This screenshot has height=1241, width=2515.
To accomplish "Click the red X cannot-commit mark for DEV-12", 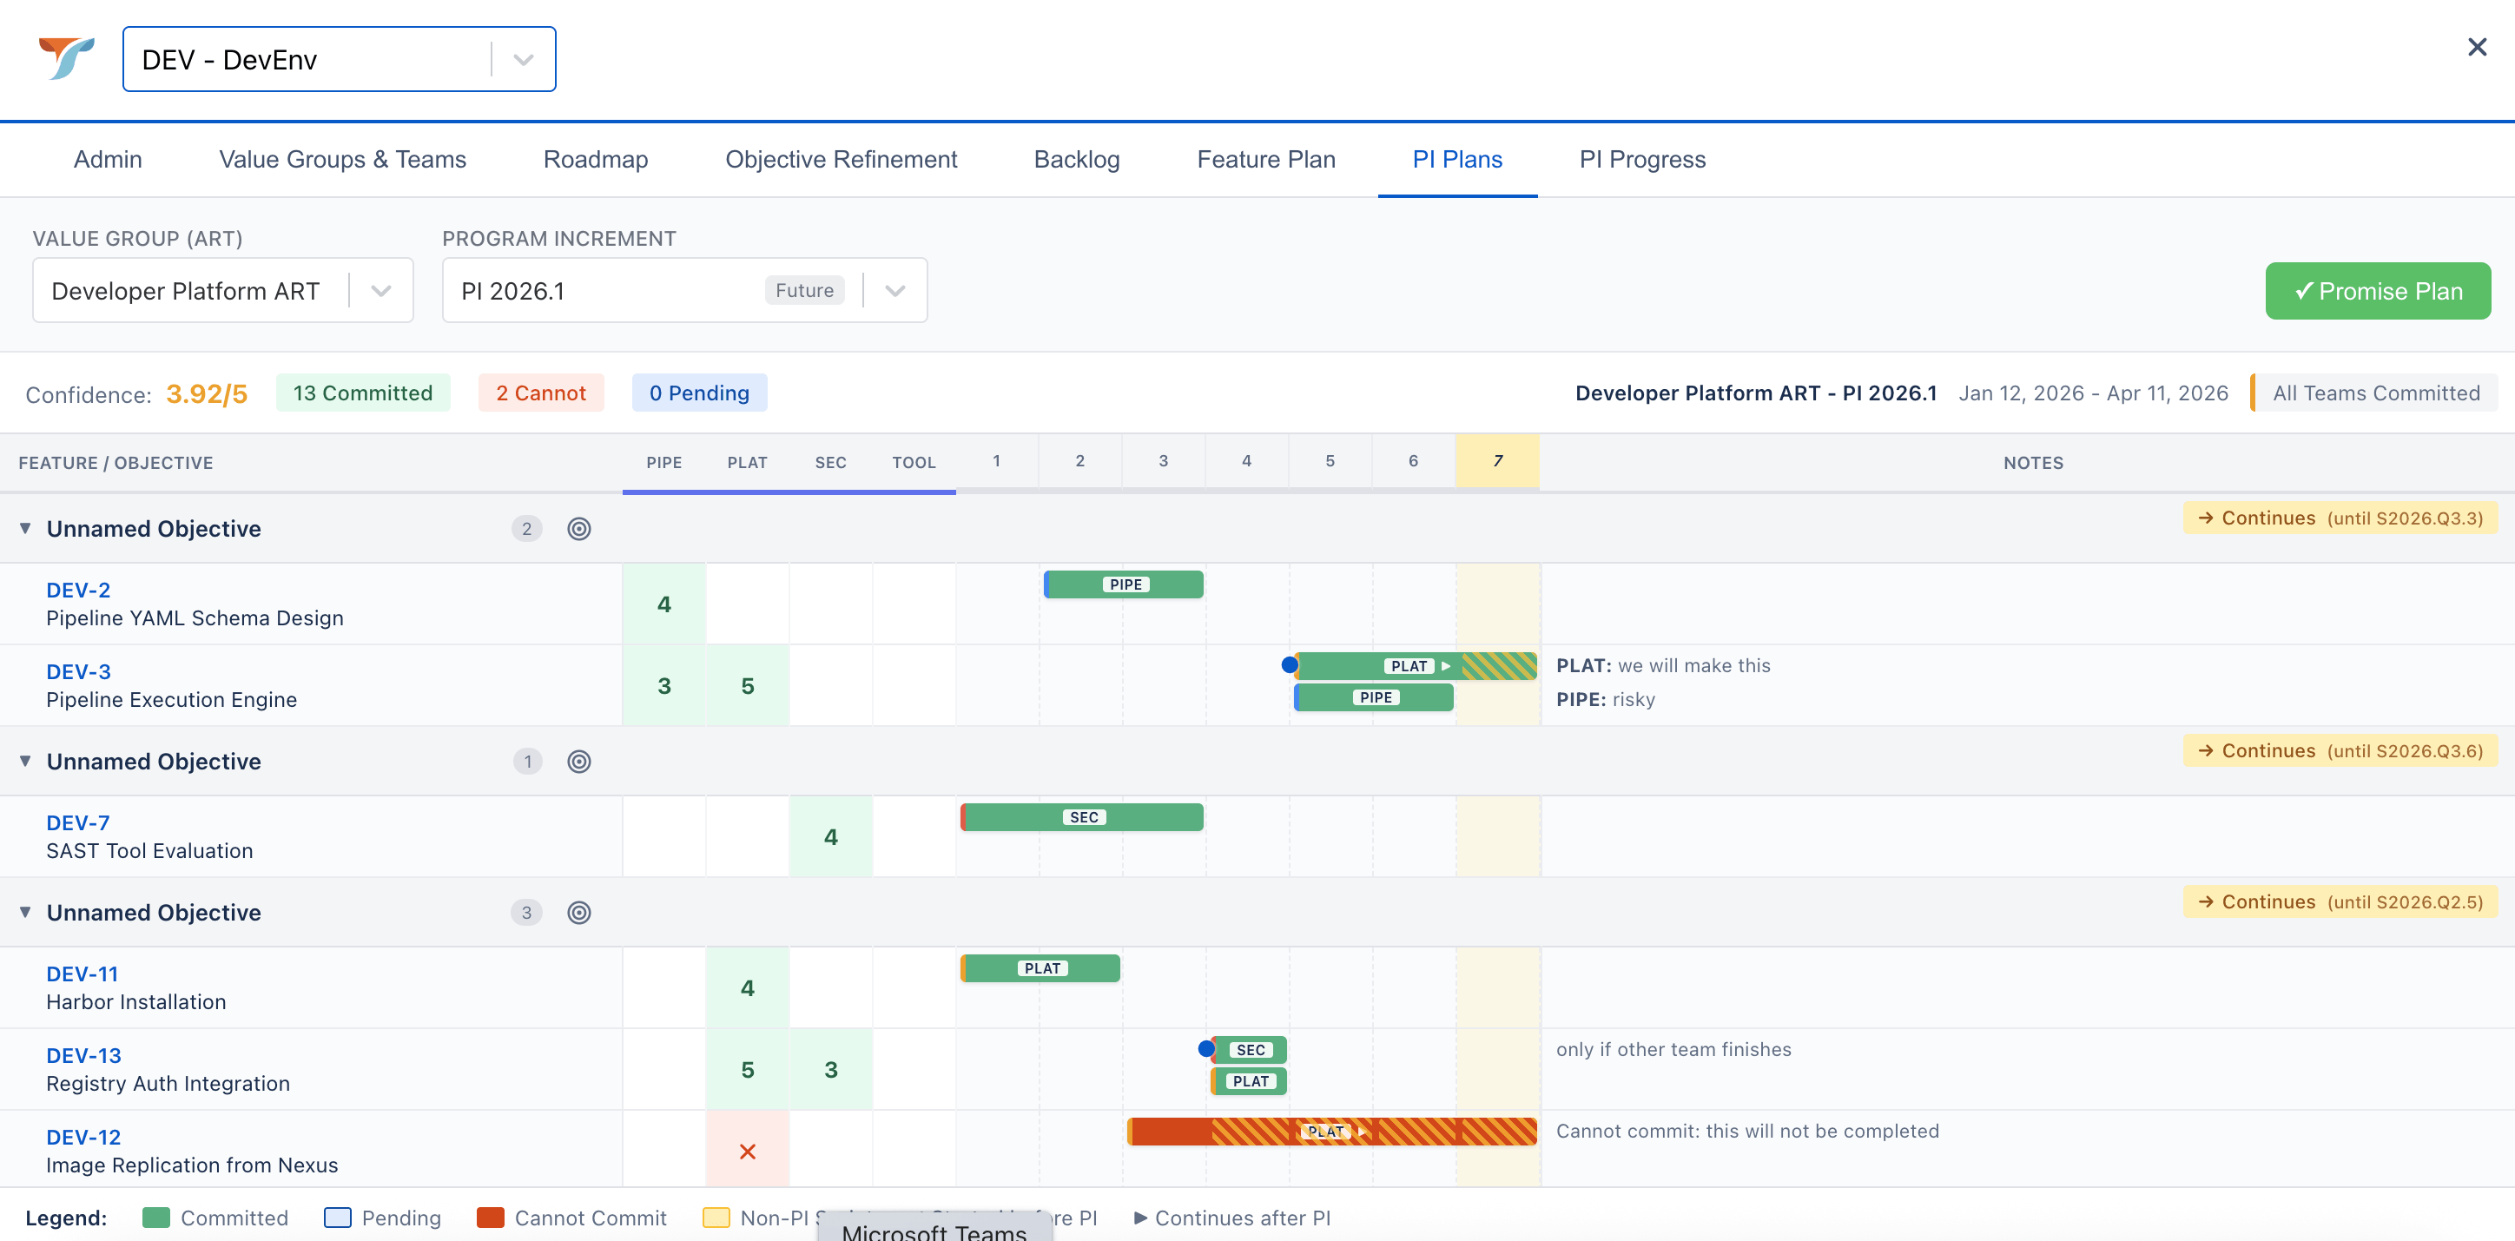I will click(747, 1152).
